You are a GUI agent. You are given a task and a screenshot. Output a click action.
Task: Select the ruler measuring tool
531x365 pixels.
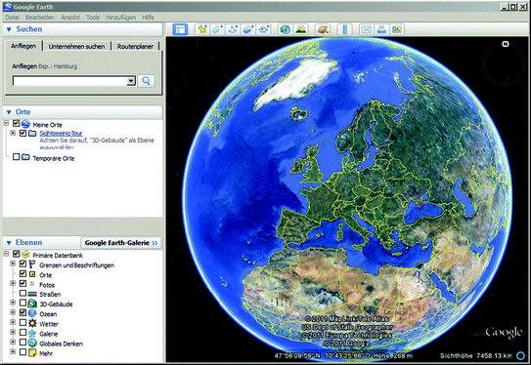pyautogui.click(x=345, y=29)
